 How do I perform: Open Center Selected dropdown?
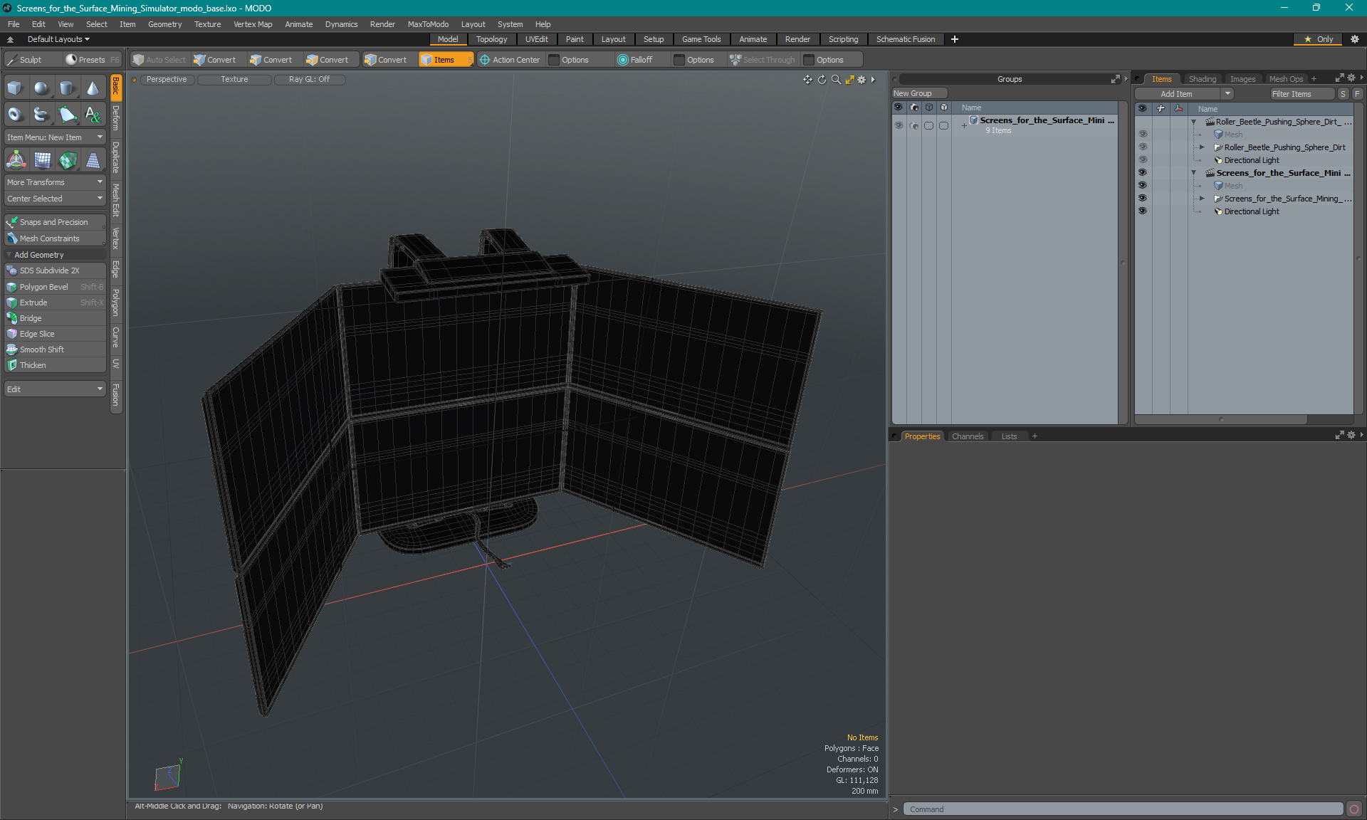55,199
